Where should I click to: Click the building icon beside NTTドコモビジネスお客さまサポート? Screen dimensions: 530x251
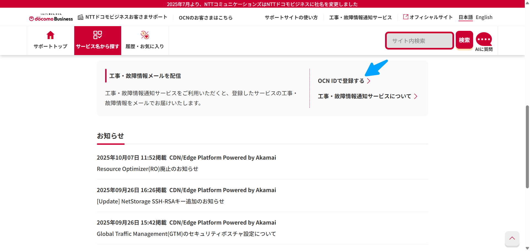[x=81, y=17]
